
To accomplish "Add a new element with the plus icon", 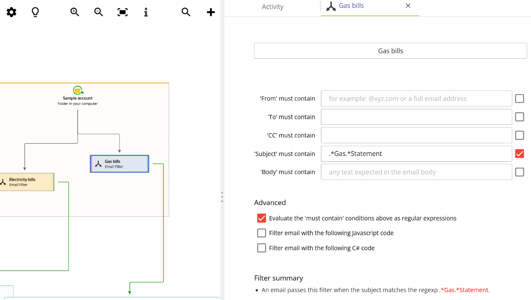I will [x=210, y=12].
